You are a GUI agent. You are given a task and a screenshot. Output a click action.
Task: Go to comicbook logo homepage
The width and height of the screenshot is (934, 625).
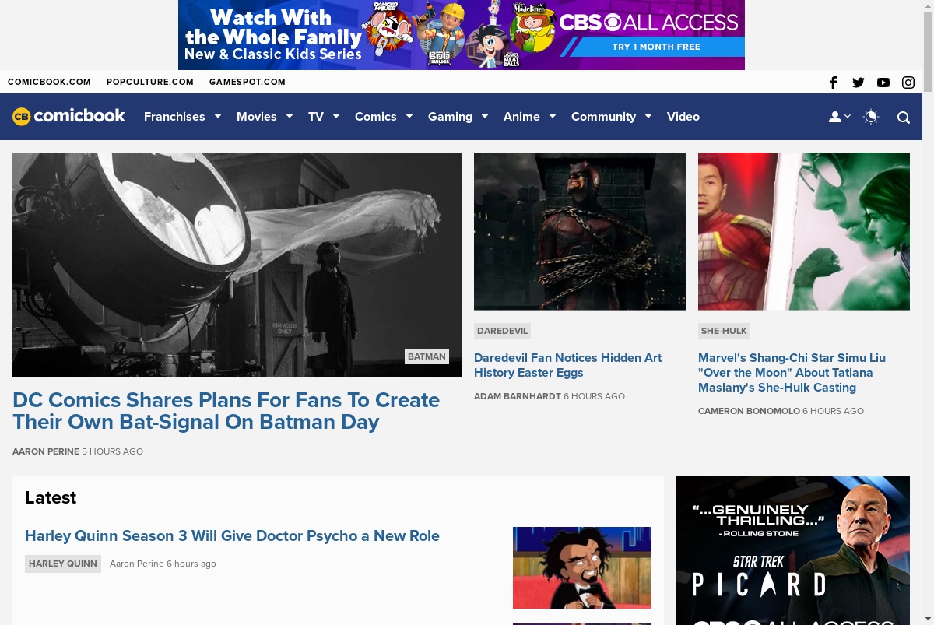pyautogui.click(x=68, y=116)
